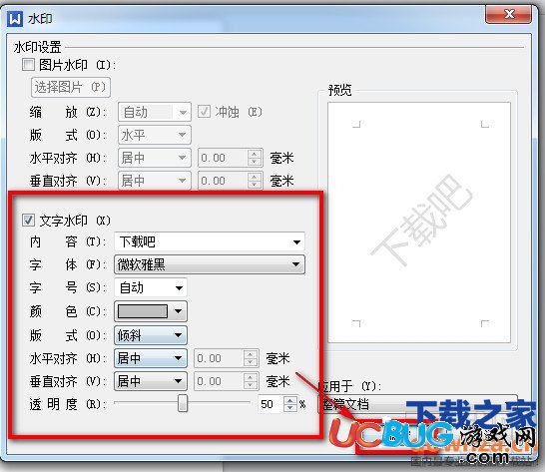Uncheck the text watermark checkbox
The width and height of the screenshot is (545, 472).
click(28, 220)
